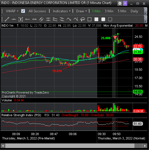Screen dimensions: 149x150
Task: Click the OverSold 30.00 label
Action: (x=102, y=115)
